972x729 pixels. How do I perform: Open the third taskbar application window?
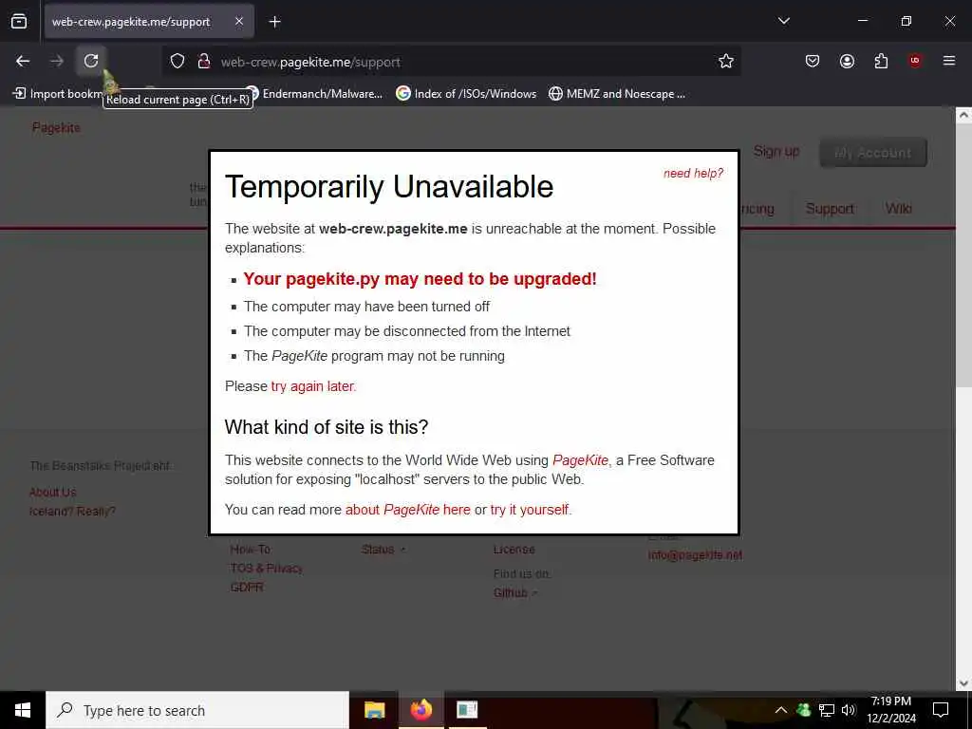467,710
